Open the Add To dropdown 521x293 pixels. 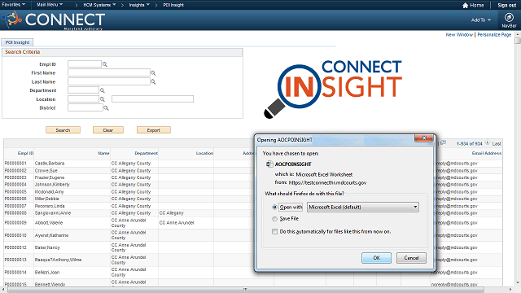pos(481,20)
